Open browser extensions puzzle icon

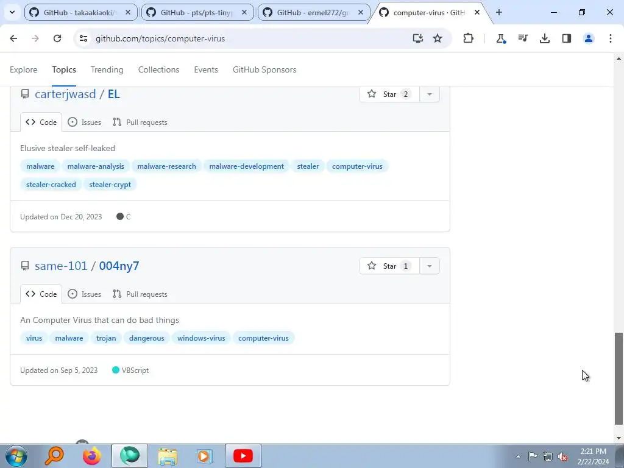coord(469,38)
